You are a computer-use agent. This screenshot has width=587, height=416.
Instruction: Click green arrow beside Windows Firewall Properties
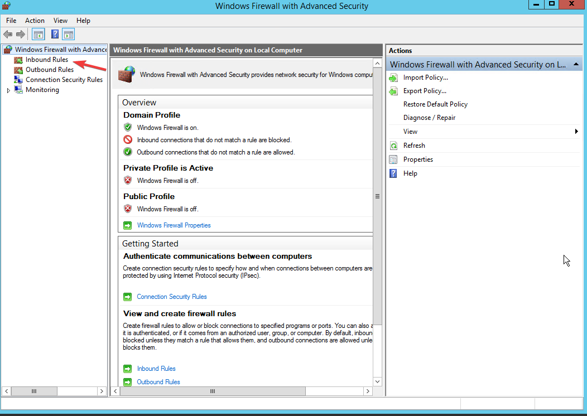pyautogui.click(x=128, y=225)
